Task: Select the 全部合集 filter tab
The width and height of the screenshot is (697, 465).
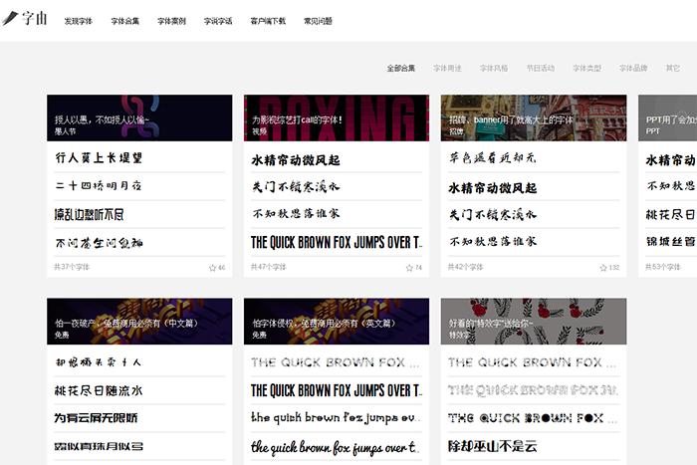Action: 401,68
